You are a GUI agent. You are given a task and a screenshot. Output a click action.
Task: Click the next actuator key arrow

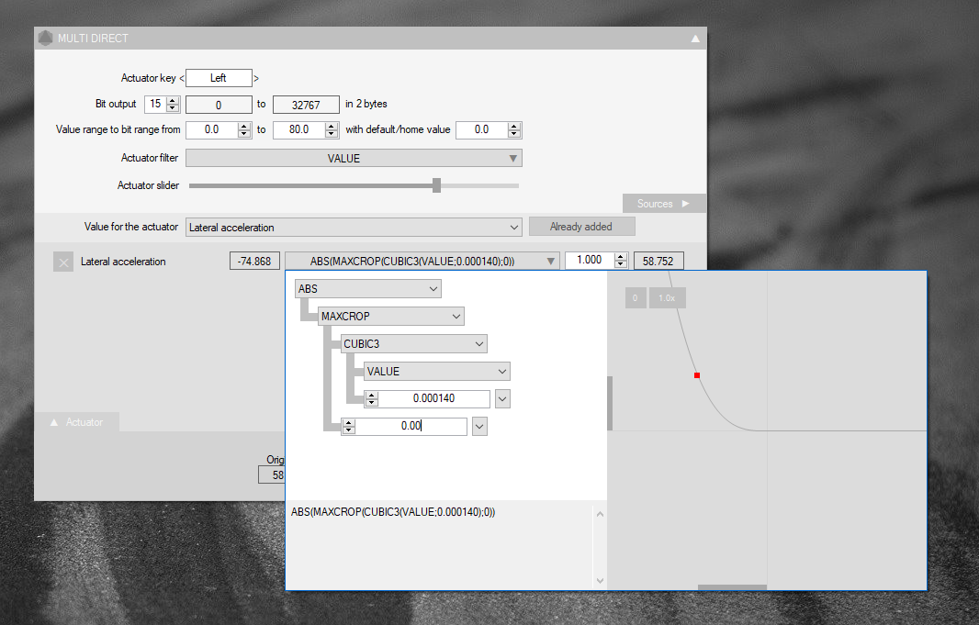pyautogui.click(x=256, y=79)
